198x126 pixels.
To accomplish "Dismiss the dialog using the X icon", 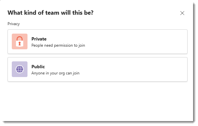I will pyautogui.click(x=182, y=13).
